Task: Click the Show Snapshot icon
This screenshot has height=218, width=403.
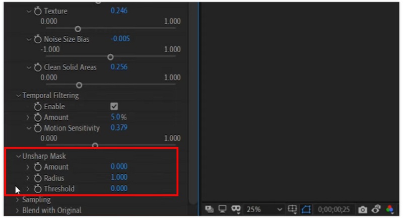Action: coord(376,209)
